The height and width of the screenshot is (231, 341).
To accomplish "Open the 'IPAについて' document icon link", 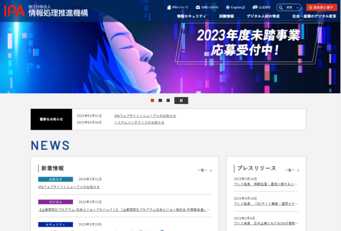I will click(169, 7).
